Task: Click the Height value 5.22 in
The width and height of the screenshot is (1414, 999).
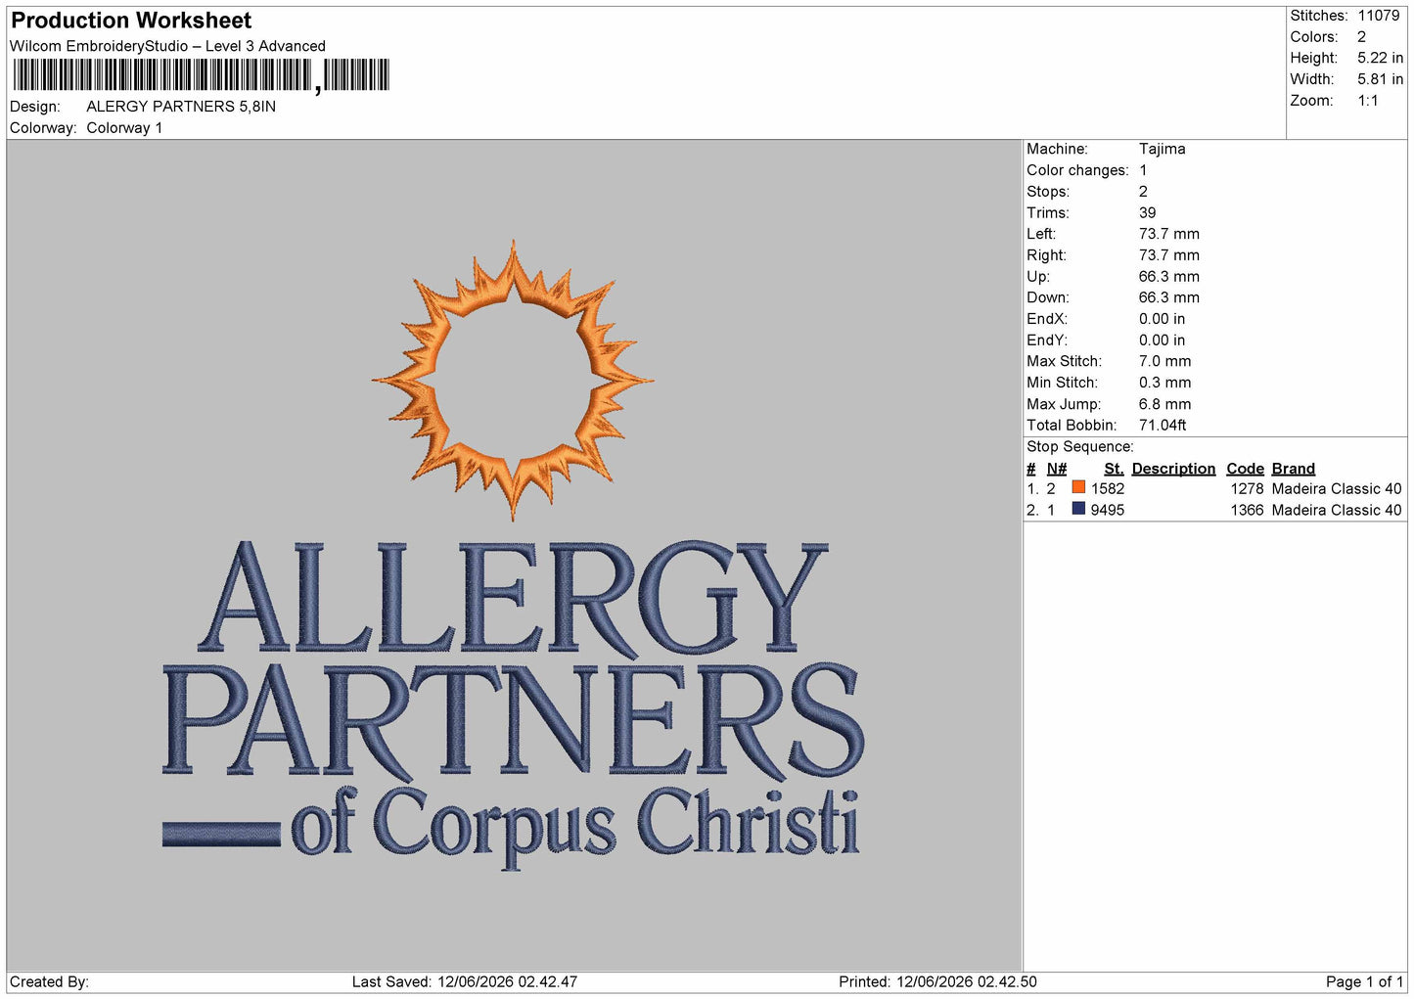Action: pyautogui.click(x=1380, y=59)
